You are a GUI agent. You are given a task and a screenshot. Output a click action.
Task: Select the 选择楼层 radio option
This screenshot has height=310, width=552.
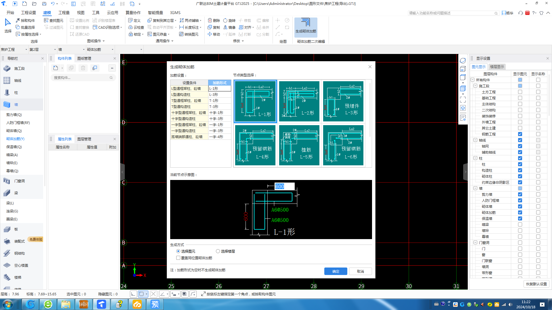[218, 251]
